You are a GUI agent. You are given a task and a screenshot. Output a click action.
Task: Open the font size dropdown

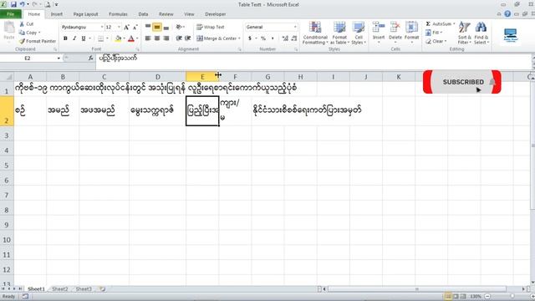point(119,27)
